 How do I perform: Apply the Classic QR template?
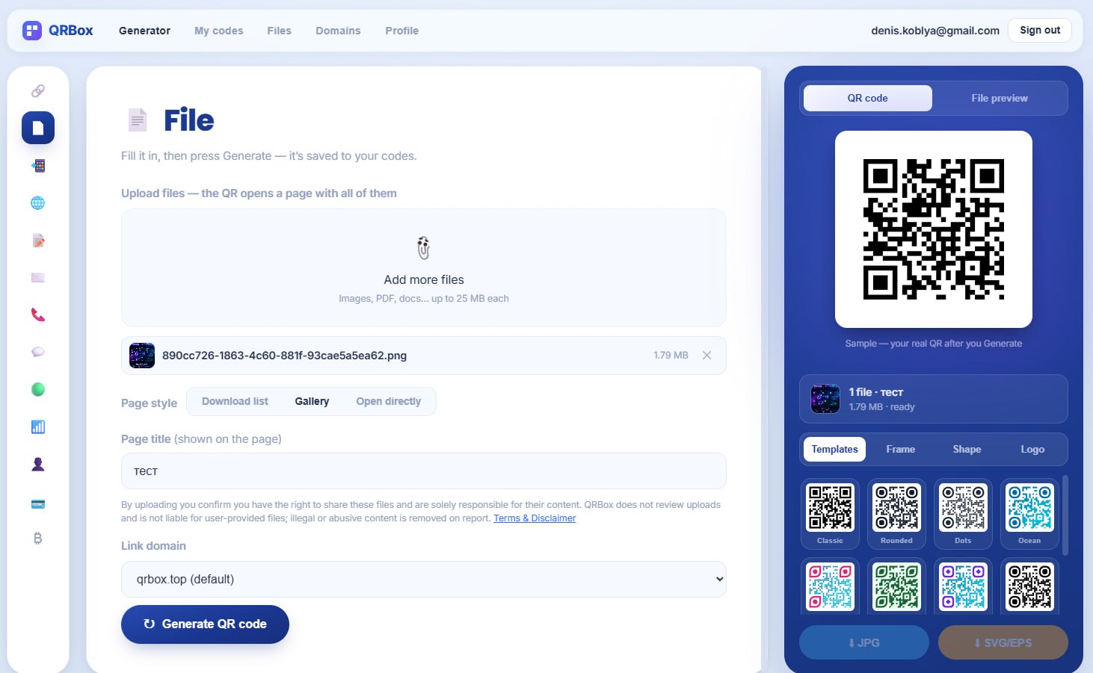pos(830,514)
